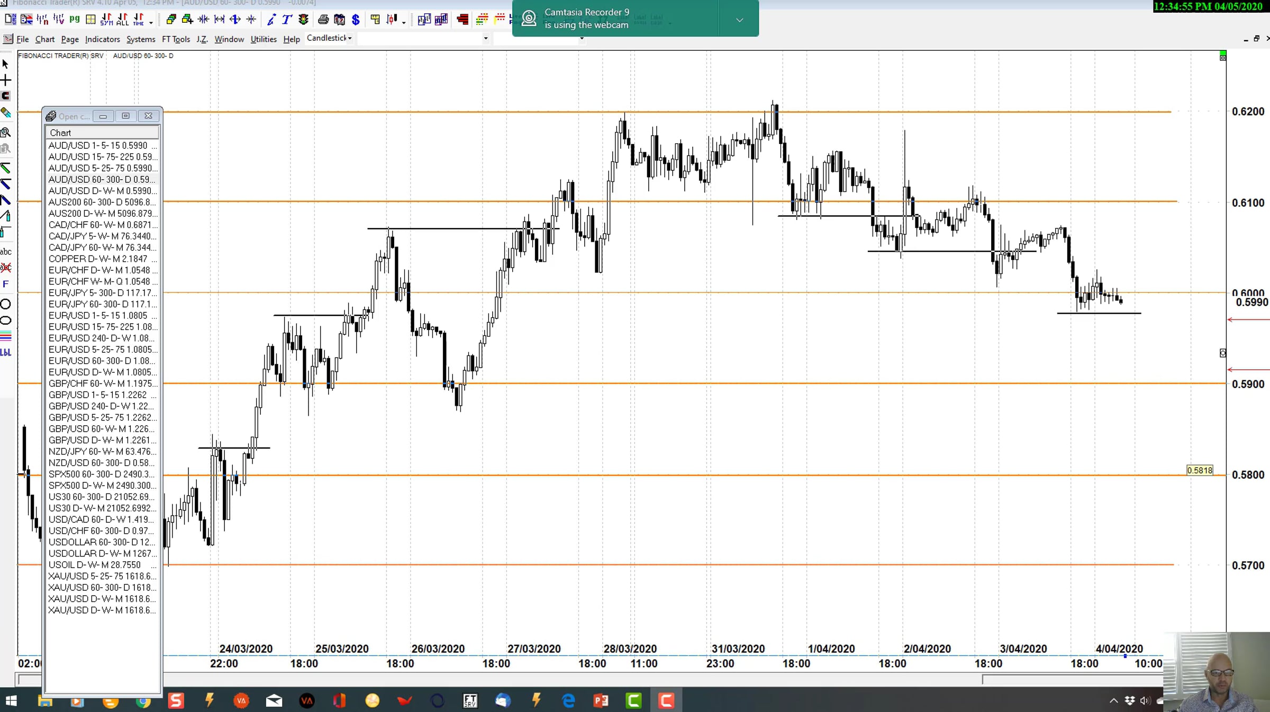Click the magnet snap tool
This screenshot has height=712, width=1270.
(6, 96)
